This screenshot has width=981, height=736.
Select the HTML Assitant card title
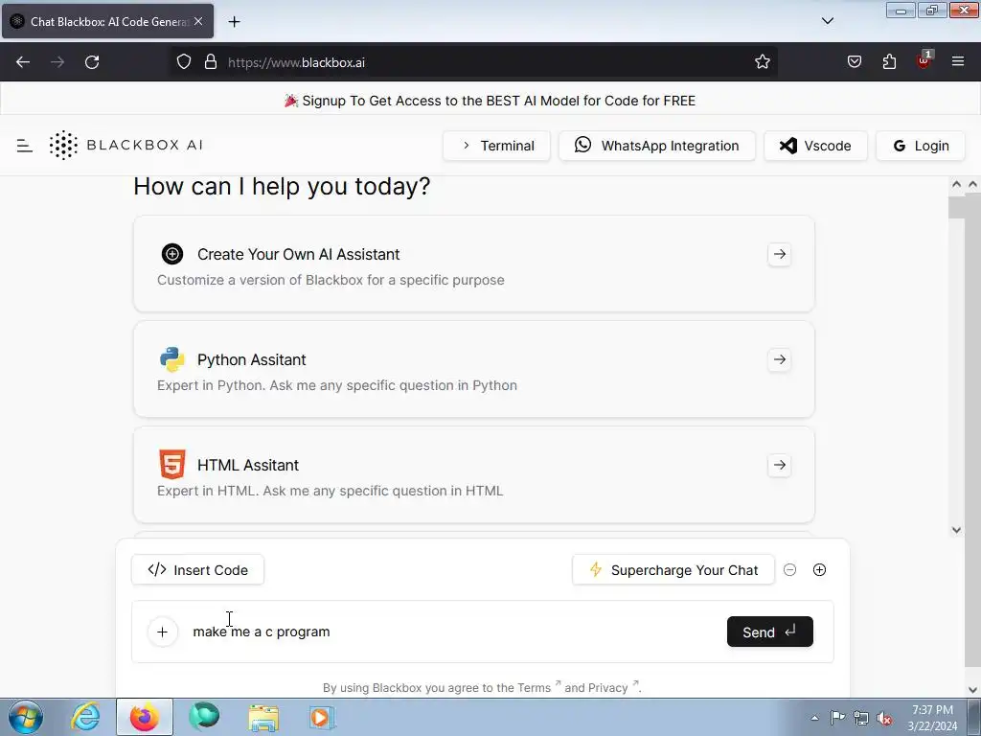[248, 465]
